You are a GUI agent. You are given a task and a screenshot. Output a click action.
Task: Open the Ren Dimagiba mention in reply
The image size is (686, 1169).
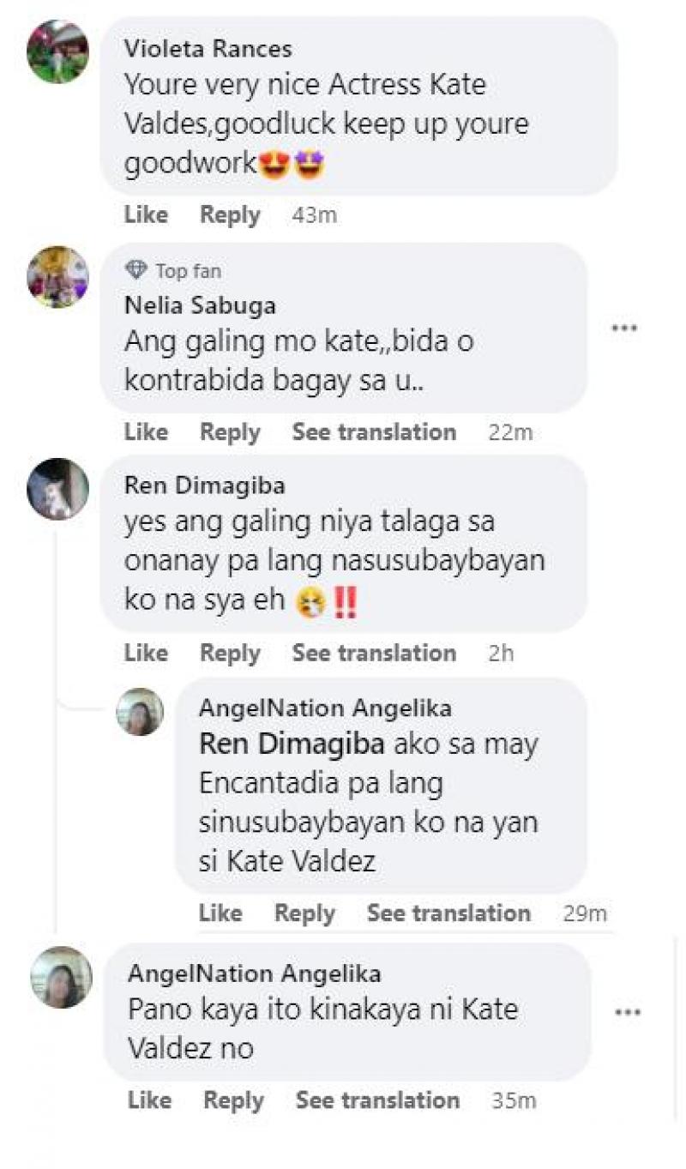[x=292, y=744]
